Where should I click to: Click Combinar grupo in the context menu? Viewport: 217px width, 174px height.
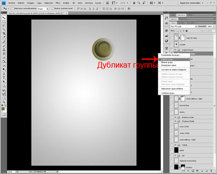pos(174,93)
